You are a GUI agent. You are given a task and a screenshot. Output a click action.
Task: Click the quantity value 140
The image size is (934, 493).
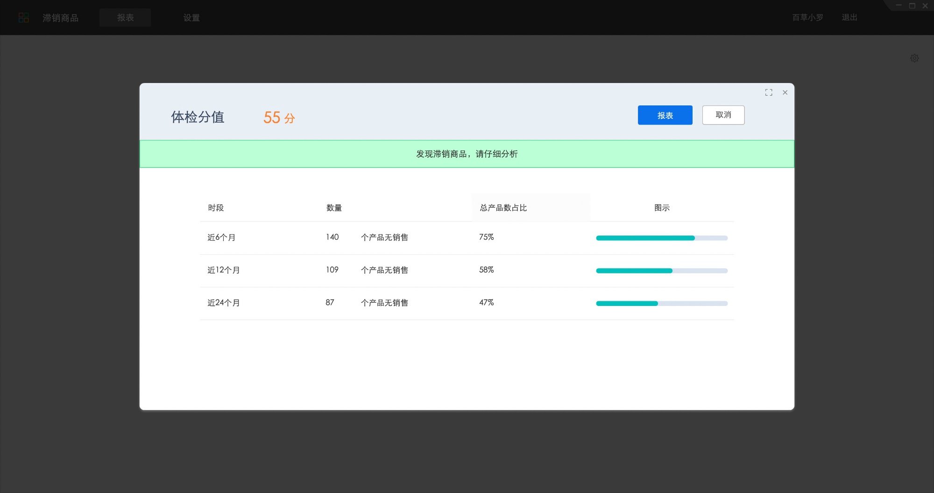[x=332, y=237]
